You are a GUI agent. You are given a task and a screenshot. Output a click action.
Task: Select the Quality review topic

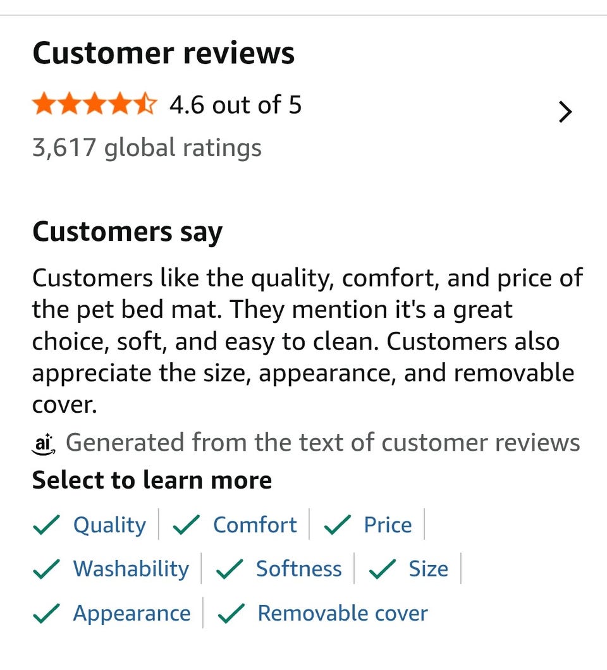109,525
